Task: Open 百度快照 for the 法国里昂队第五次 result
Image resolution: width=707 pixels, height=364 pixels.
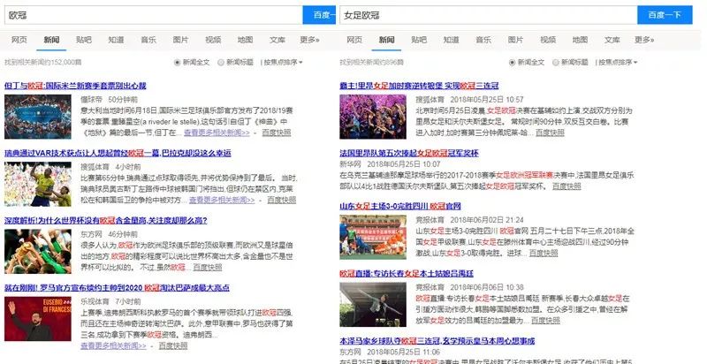Action: pos(566,186)
